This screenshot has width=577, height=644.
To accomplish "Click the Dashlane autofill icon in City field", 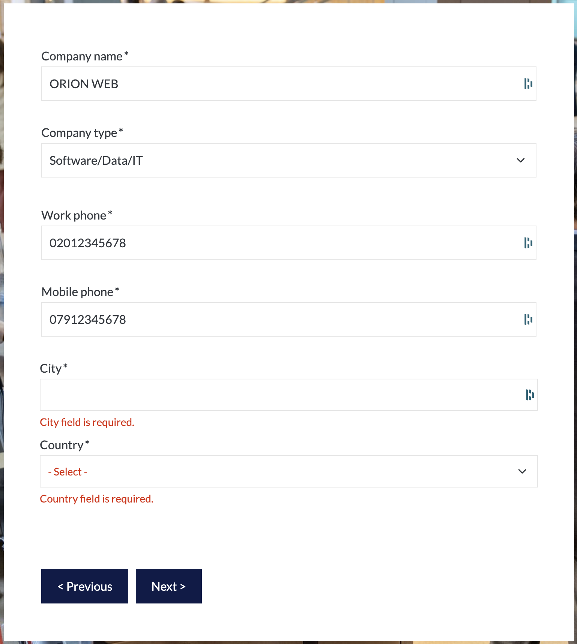I will pos(529,395).
